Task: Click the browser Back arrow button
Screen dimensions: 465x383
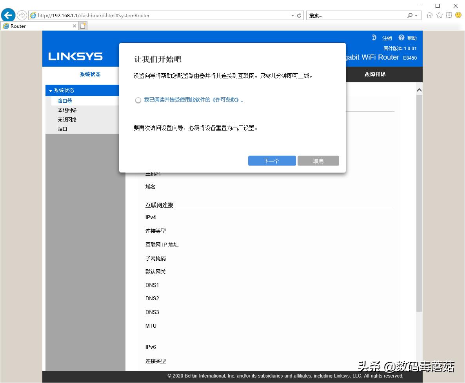Action: pos(8,15)
